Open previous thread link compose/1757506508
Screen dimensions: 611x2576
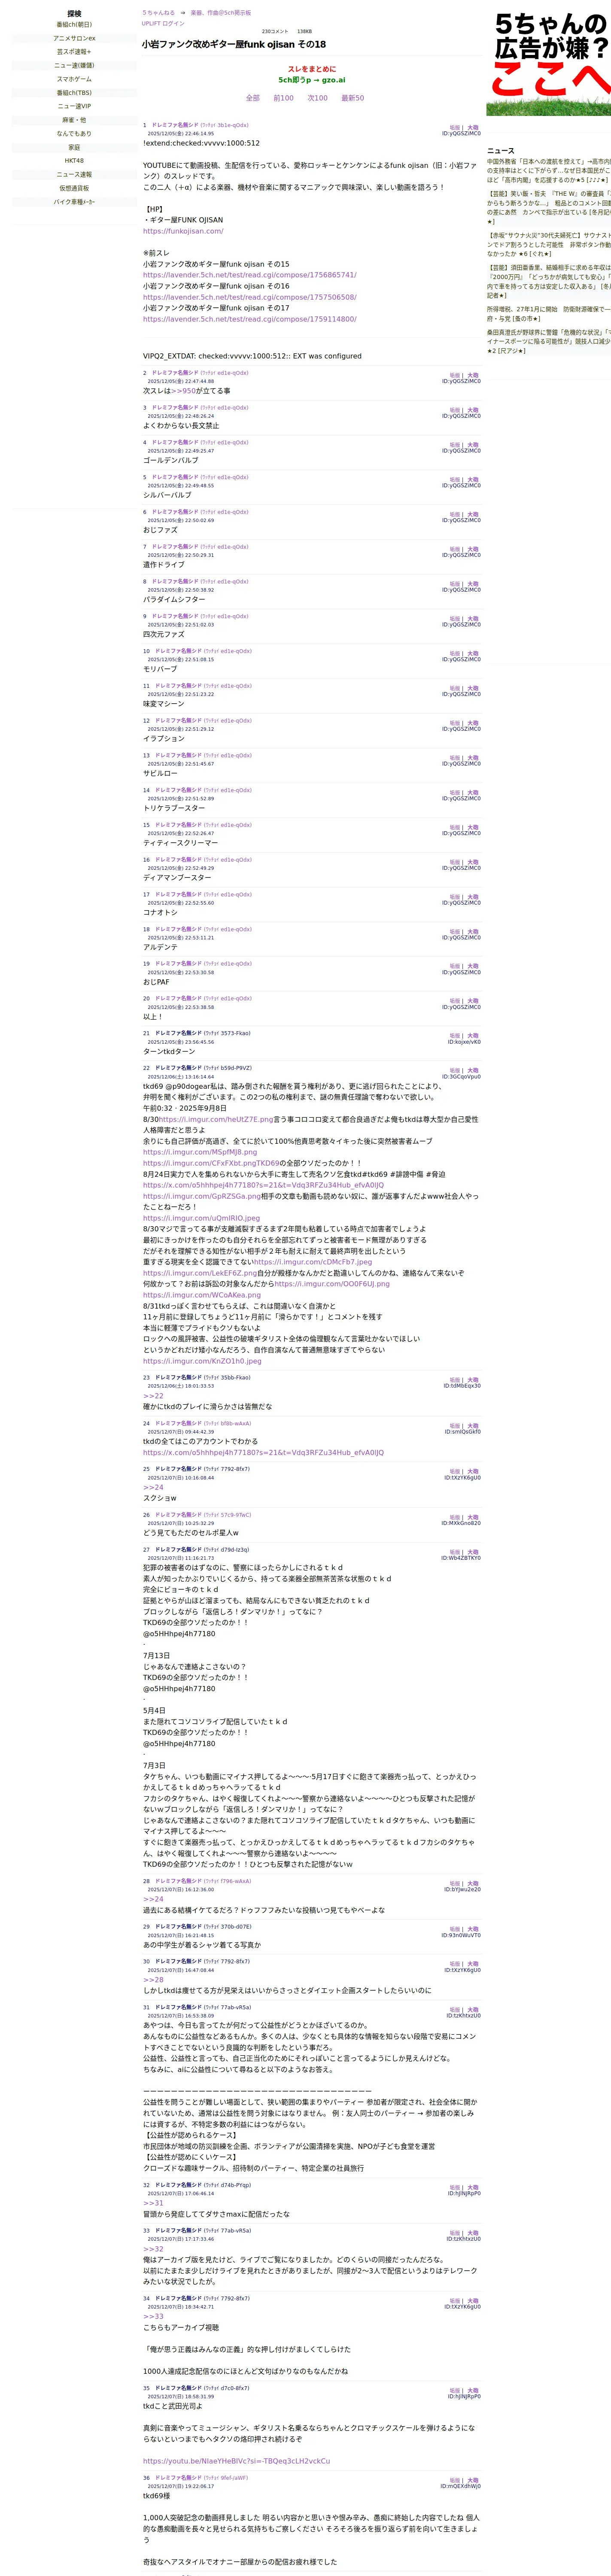coord(249,297)
